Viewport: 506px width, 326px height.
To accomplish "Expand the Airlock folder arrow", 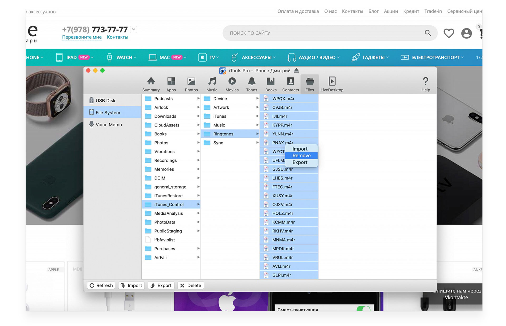I will tap(198, 107).
